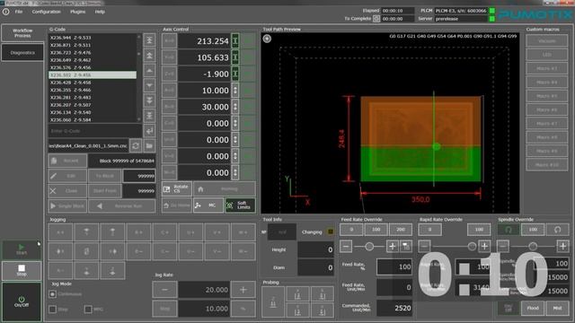Click the info icon left of File menu
Image resolution: width=575 pixels, height=323 pixels.
click(6, 12)
